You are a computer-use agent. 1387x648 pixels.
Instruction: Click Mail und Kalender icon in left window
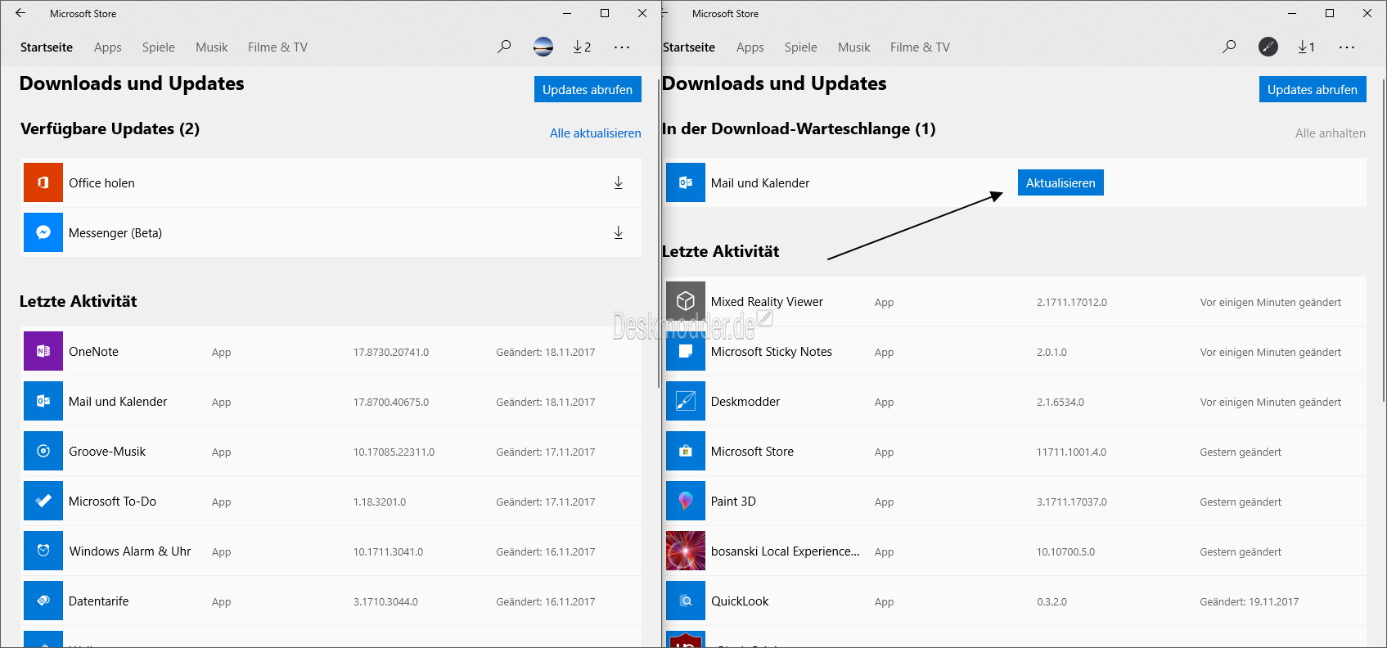click(43, 401)
